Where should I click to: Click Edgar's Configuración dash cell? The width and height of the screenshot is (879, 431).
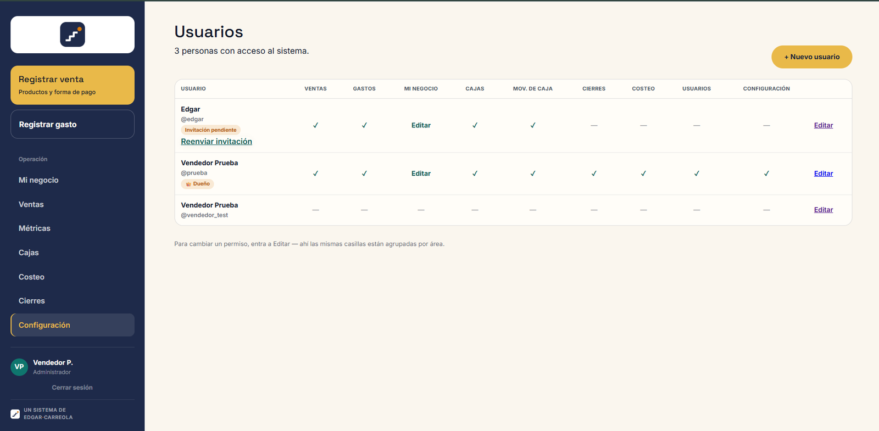click(x=766, y=125)
